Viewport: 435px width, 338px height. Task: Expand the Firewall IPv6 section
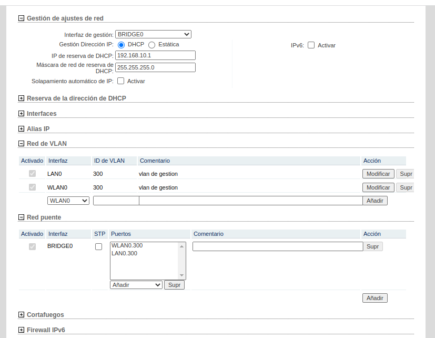(21, 330)
